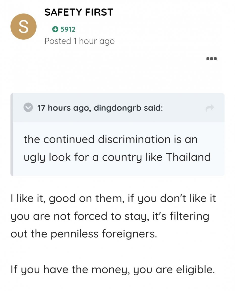Click the word Thailand in quoted text
Screen dimensions: 235x291
pos(188,157)
